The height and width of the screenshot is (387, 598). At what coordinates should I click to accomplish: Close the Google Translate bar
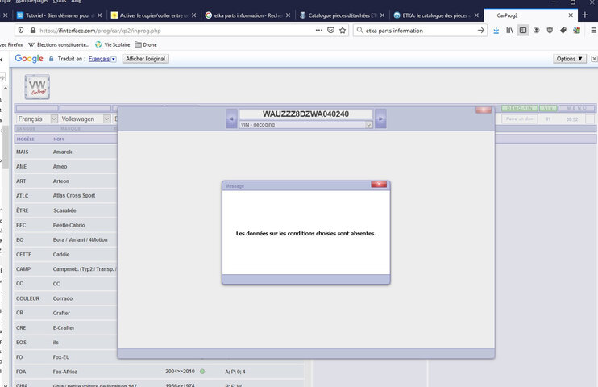pos(594,59)
